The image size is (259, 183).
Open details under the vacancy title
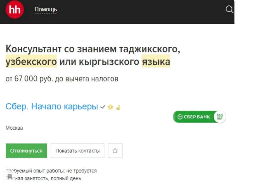pos(62,79)
